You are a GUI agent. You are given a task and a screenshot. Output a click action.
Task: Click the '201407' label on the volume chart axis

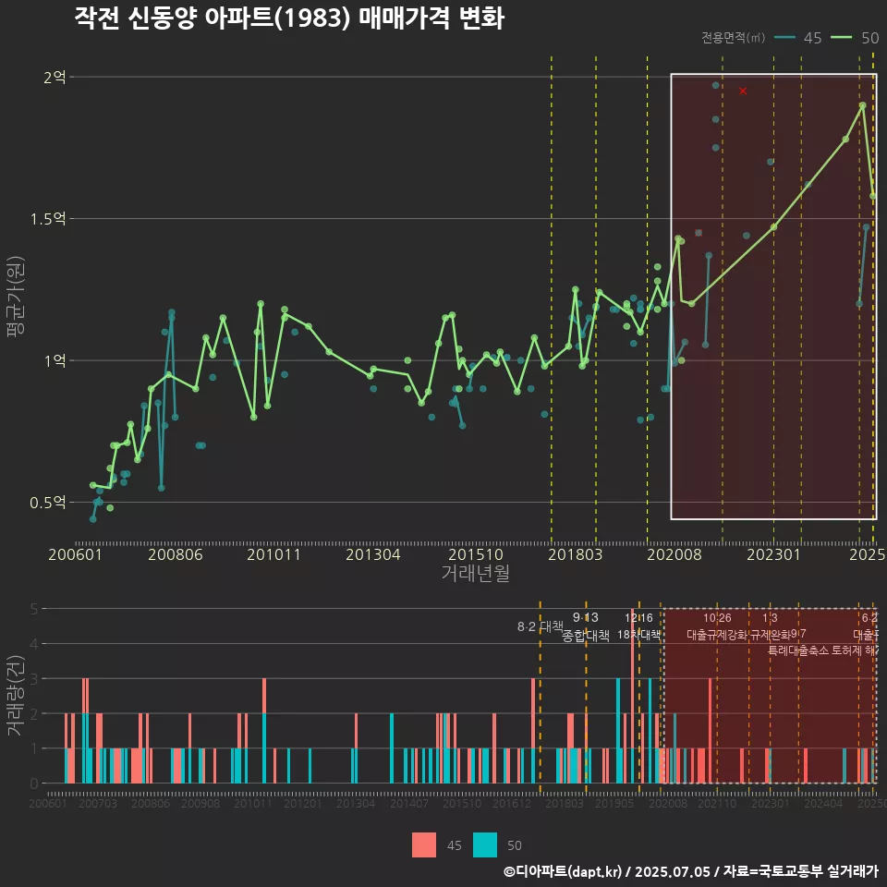pos(409,803)
